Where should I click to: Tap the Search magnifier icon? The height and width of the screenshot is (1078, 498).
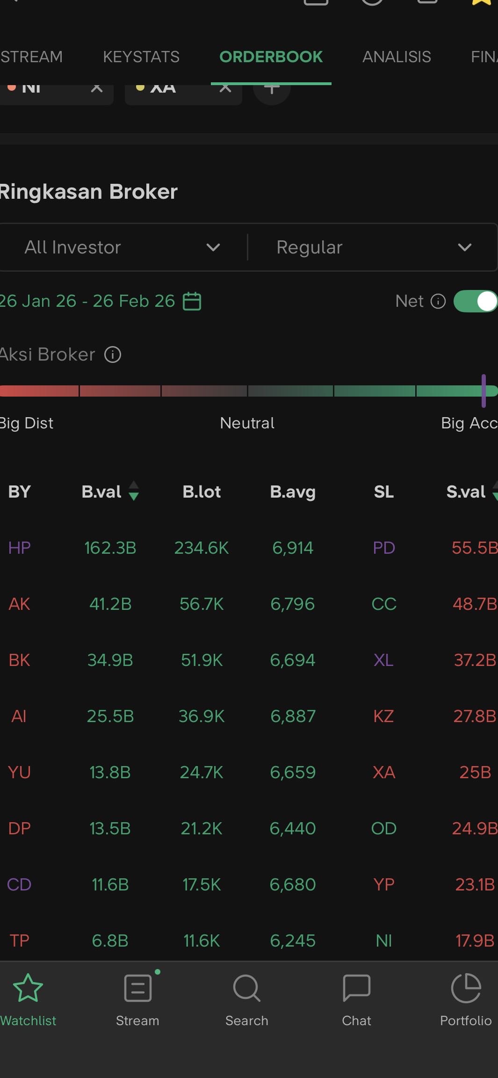(246, 988)
